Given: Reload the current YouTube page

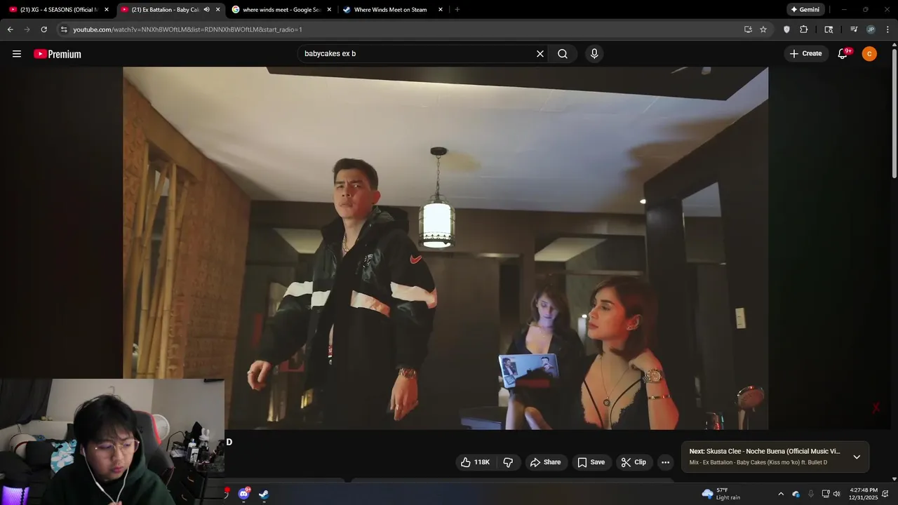Looking at the screenshot, I should coord(44,29).
